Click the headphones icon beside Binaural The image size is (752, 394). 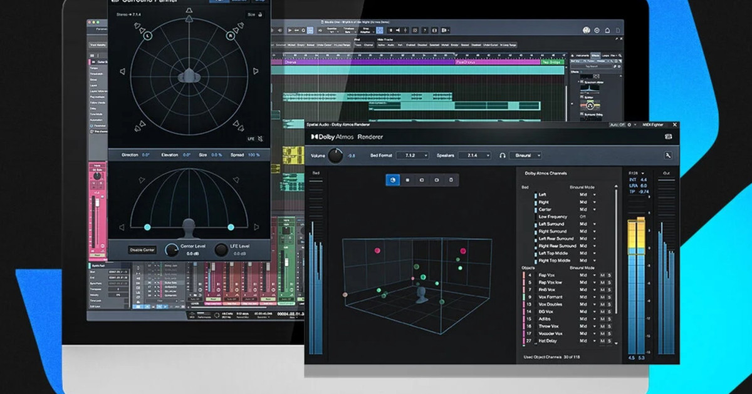coord(503,155)
